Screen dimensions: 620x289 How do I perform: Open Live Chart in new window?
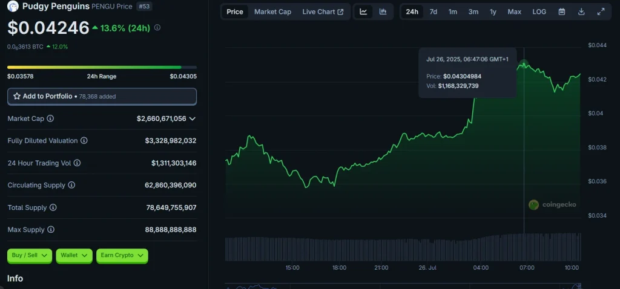[323, 12]
